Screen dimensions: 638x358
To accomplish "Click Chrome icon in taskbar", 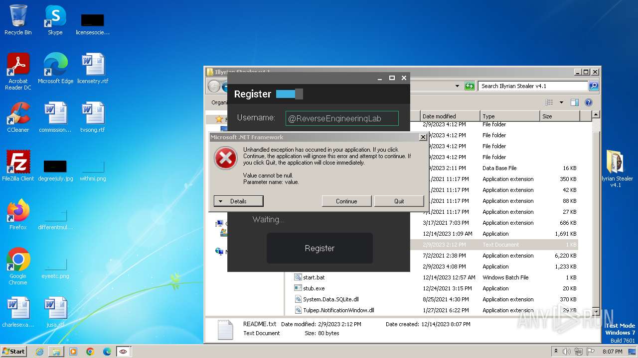I will click(x=90, y=352).
